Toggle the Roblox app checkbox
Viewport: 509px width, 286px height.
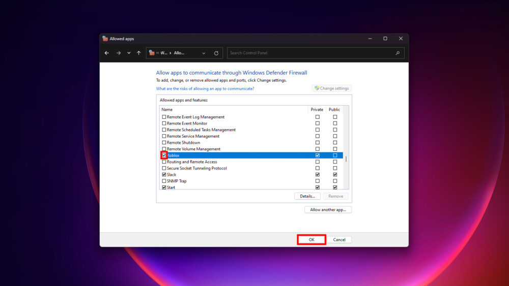click(x=164, y=155)
